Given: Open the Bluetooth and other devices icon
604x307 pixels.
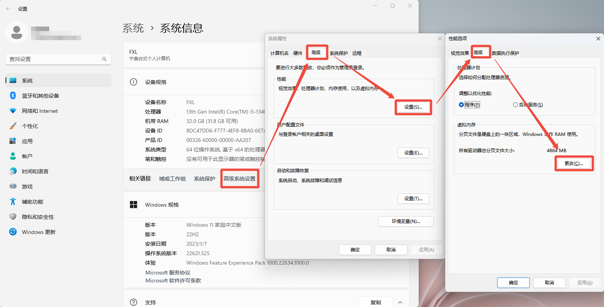Looking at the screenshot, I should tap(13, 95).
